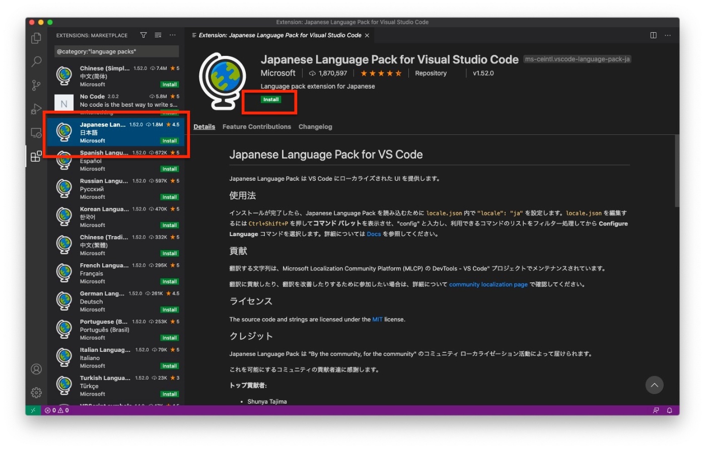705x449 pixels.
Task: Open the Remote Explorer view
Action: pos(36,133)
